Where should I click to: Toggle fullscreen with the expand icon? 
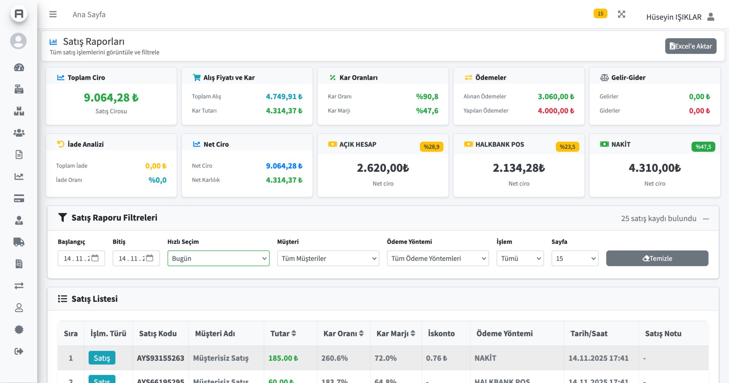[x=621, y=14]
